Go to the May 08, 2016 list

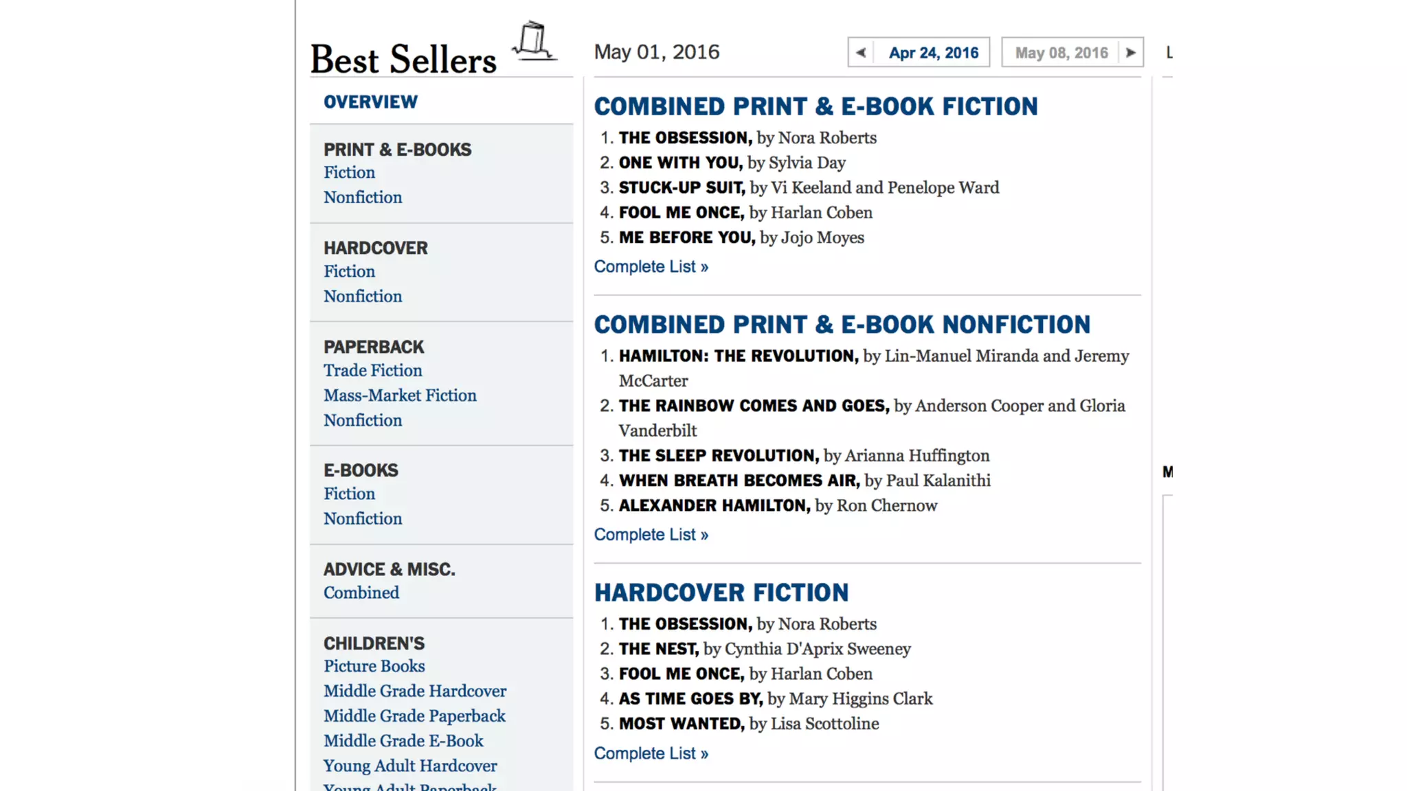pyautogui.click(x=1061, y=53)
